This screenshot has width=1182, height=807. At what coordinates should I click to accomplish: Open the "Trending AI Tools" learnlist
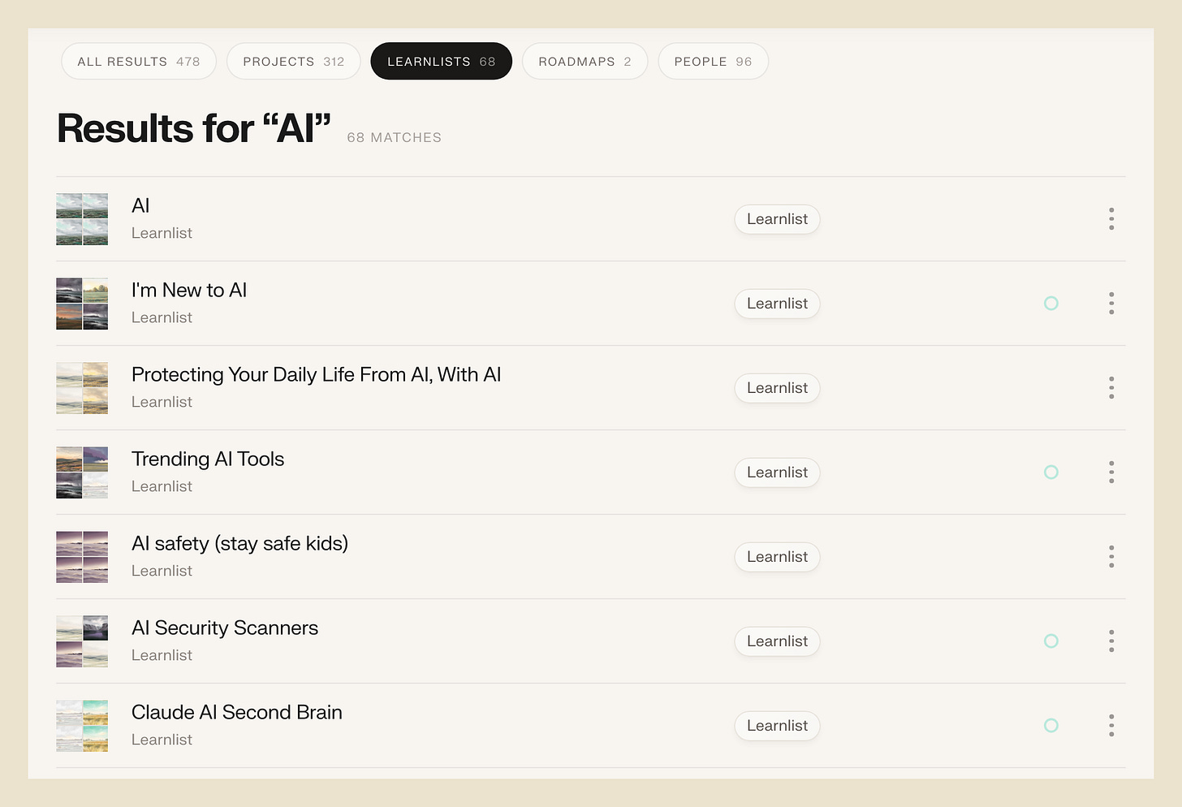pos(208,460)
